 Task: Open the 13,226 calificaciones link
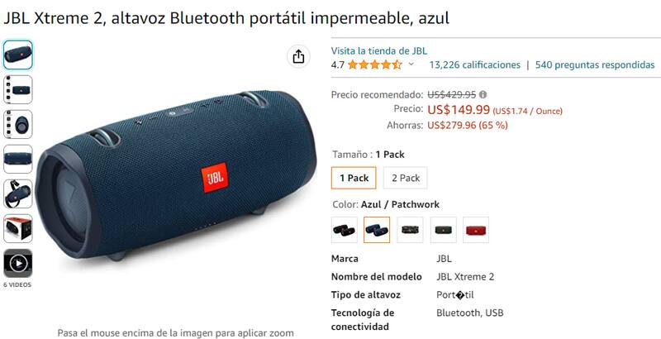[x=474, y=65]
